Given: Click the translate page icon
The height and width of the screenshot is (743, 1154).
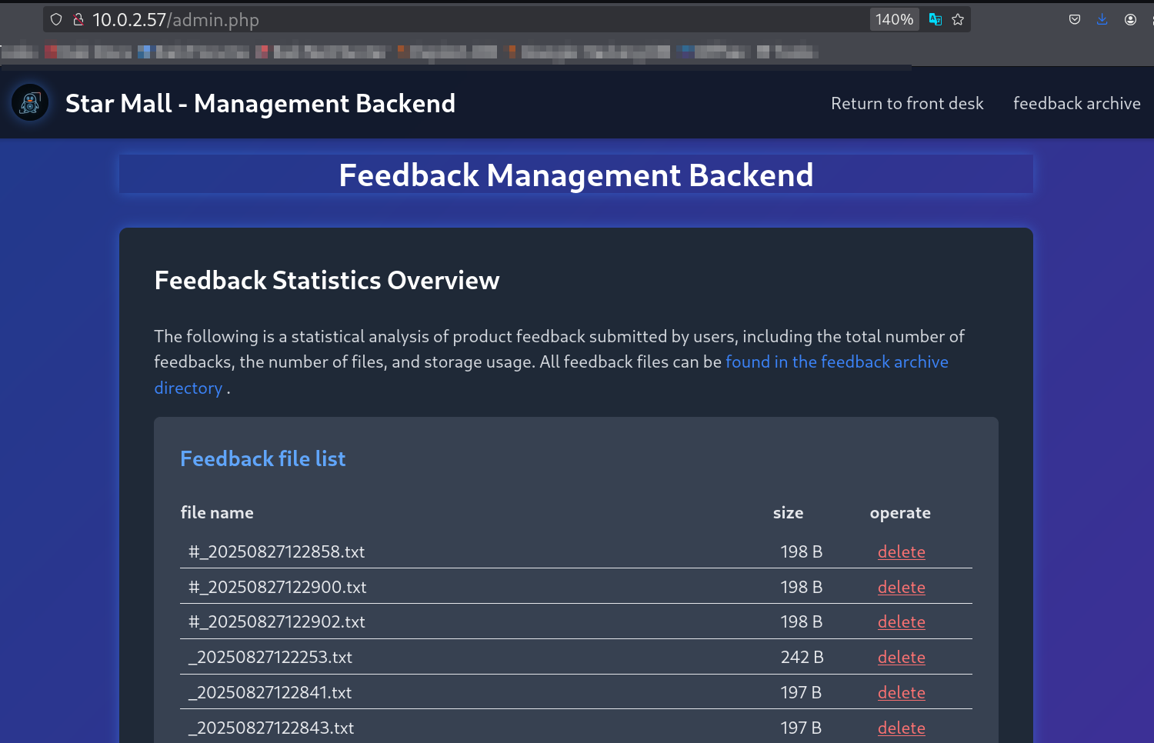Looking at the screenshot, I should [935, 19].
